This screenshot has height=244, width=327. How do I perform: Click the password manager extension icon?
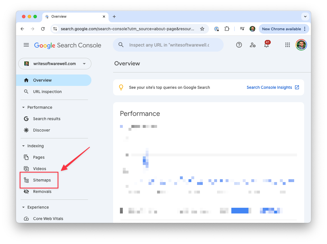[x=216, y=29]
